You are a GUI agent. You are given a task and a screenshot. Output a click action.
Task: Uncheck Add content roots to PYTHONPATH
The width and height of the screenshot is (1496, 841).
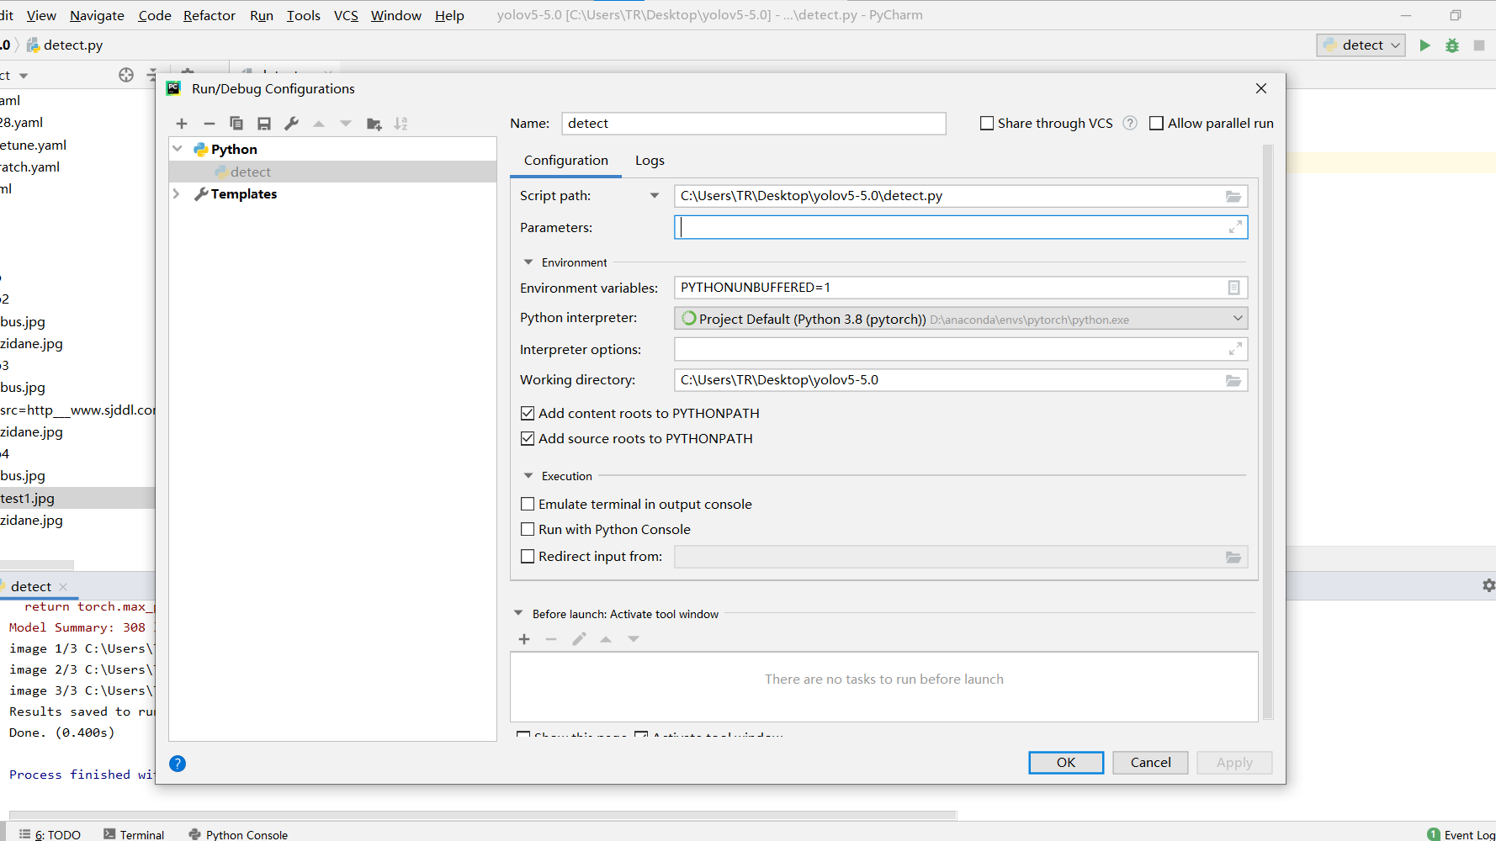(x=528, y=413)
